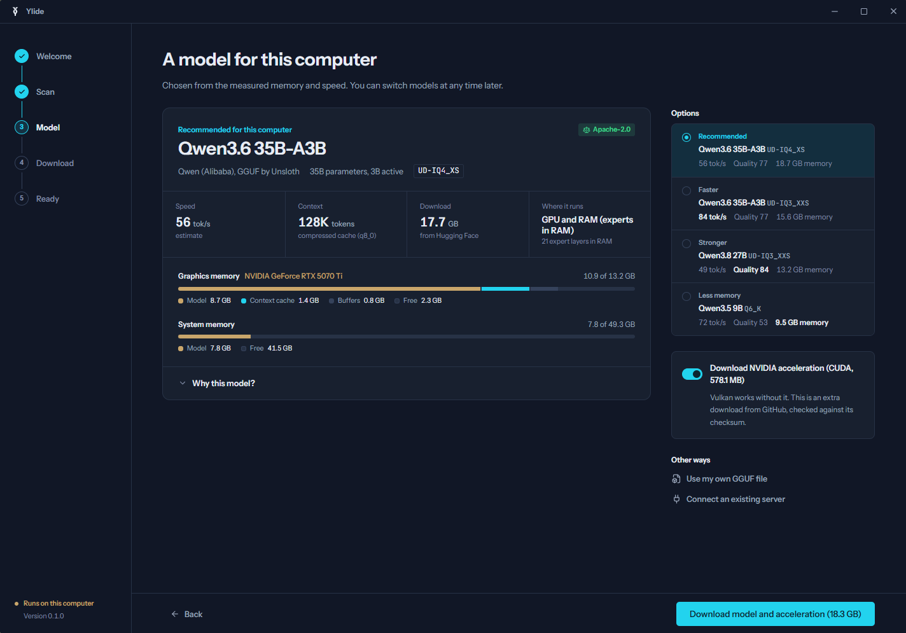Click the Apache-2.0 license badge text
The width and height of the screenshot is (906, 633).
[611, 130]
